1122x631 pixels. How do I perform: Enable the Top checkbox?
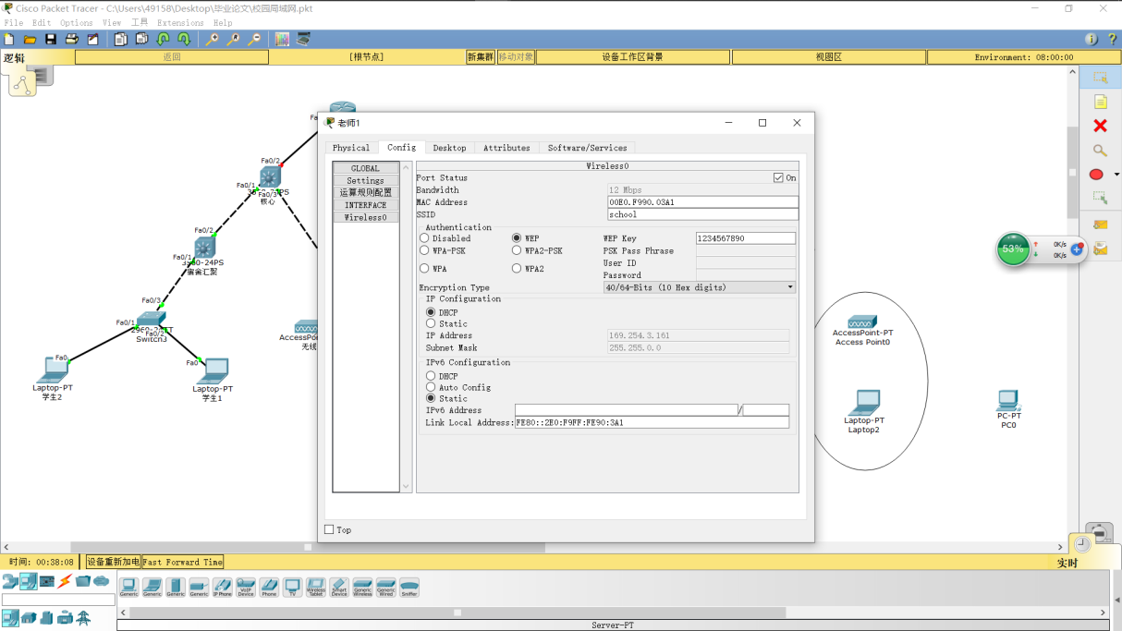pyautogui.click(x=329, y=529)
